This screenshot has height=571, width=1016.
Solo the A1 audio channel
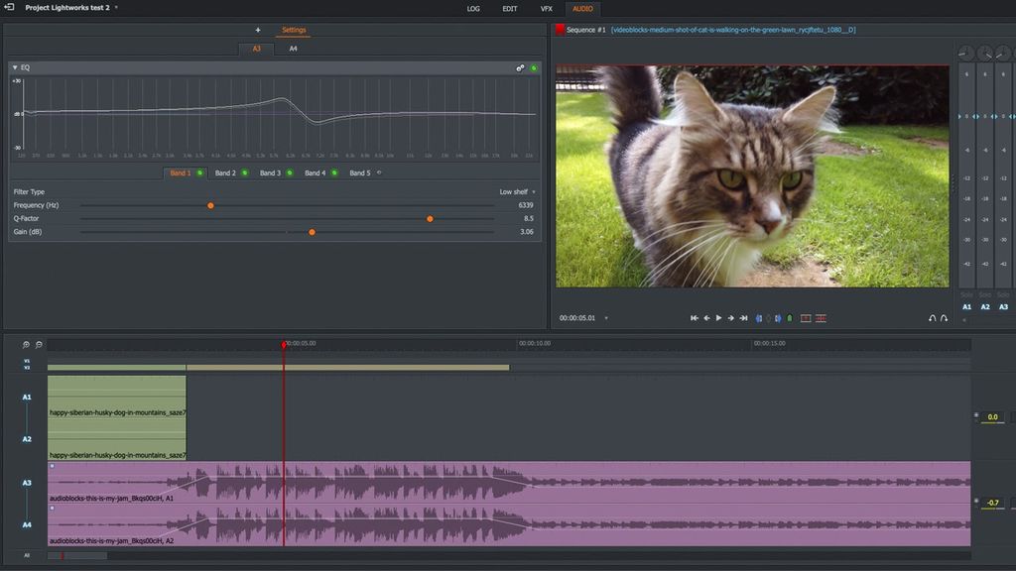[x=965, y=294]
